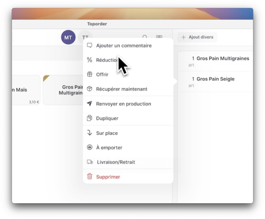
Task: Click the MT purple user avatar
Action: pos(68,38)
